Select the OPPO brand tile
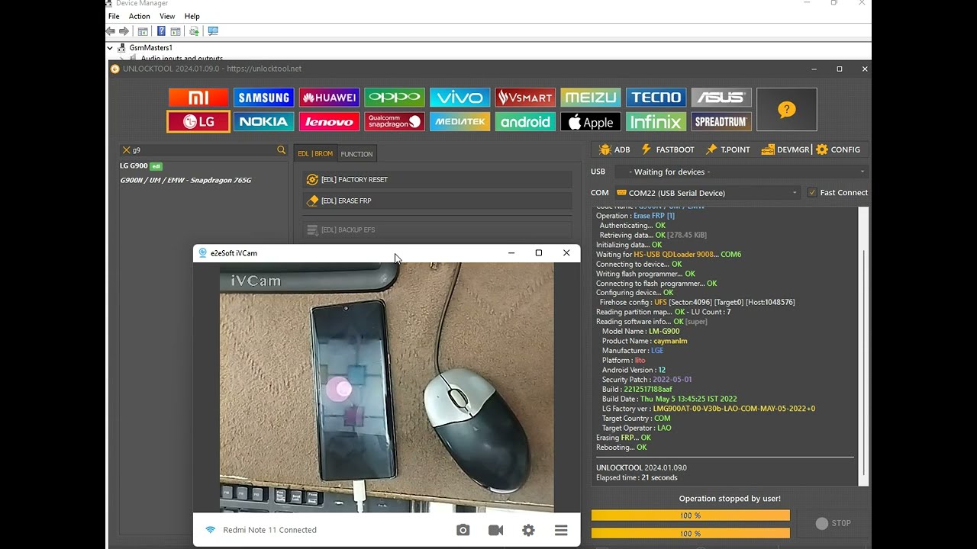Image resolution: width=977 pixels, height=549 pixels. 395,98
